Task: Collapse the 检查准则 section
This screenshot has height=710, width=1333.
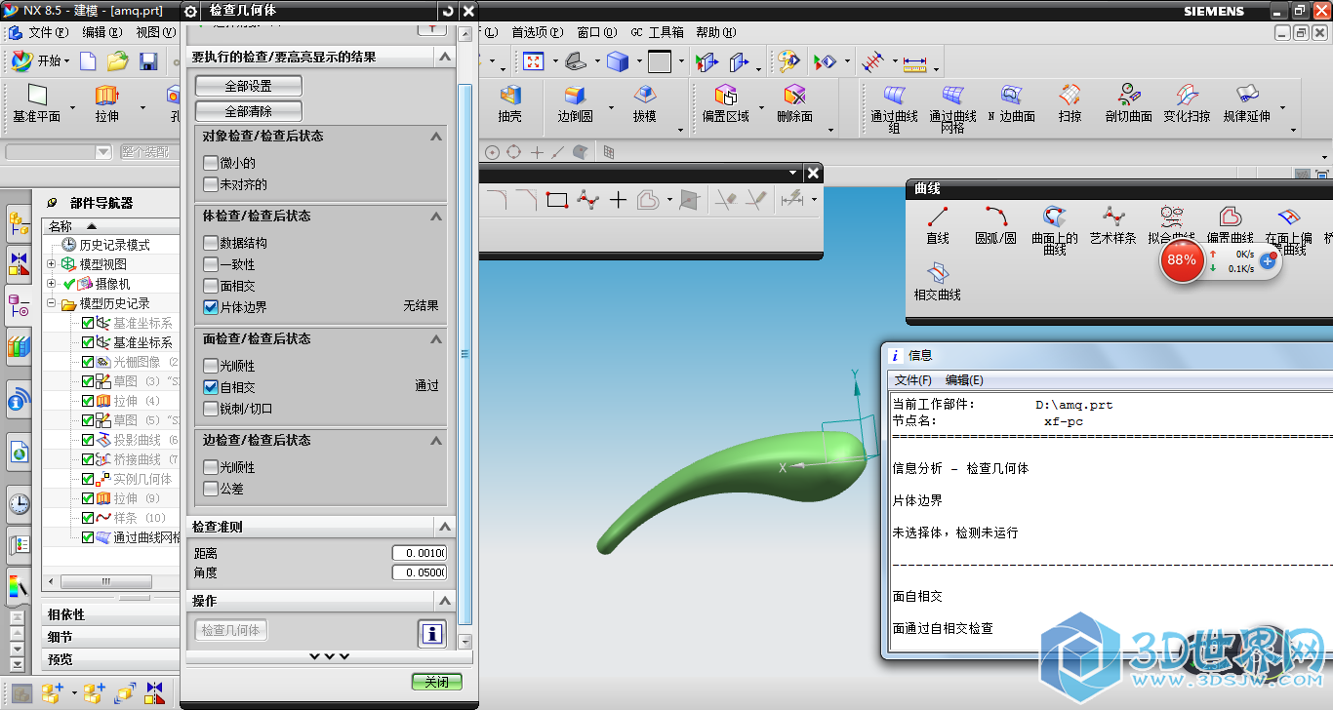Action: pyautogui.click(x=443, y=527)
